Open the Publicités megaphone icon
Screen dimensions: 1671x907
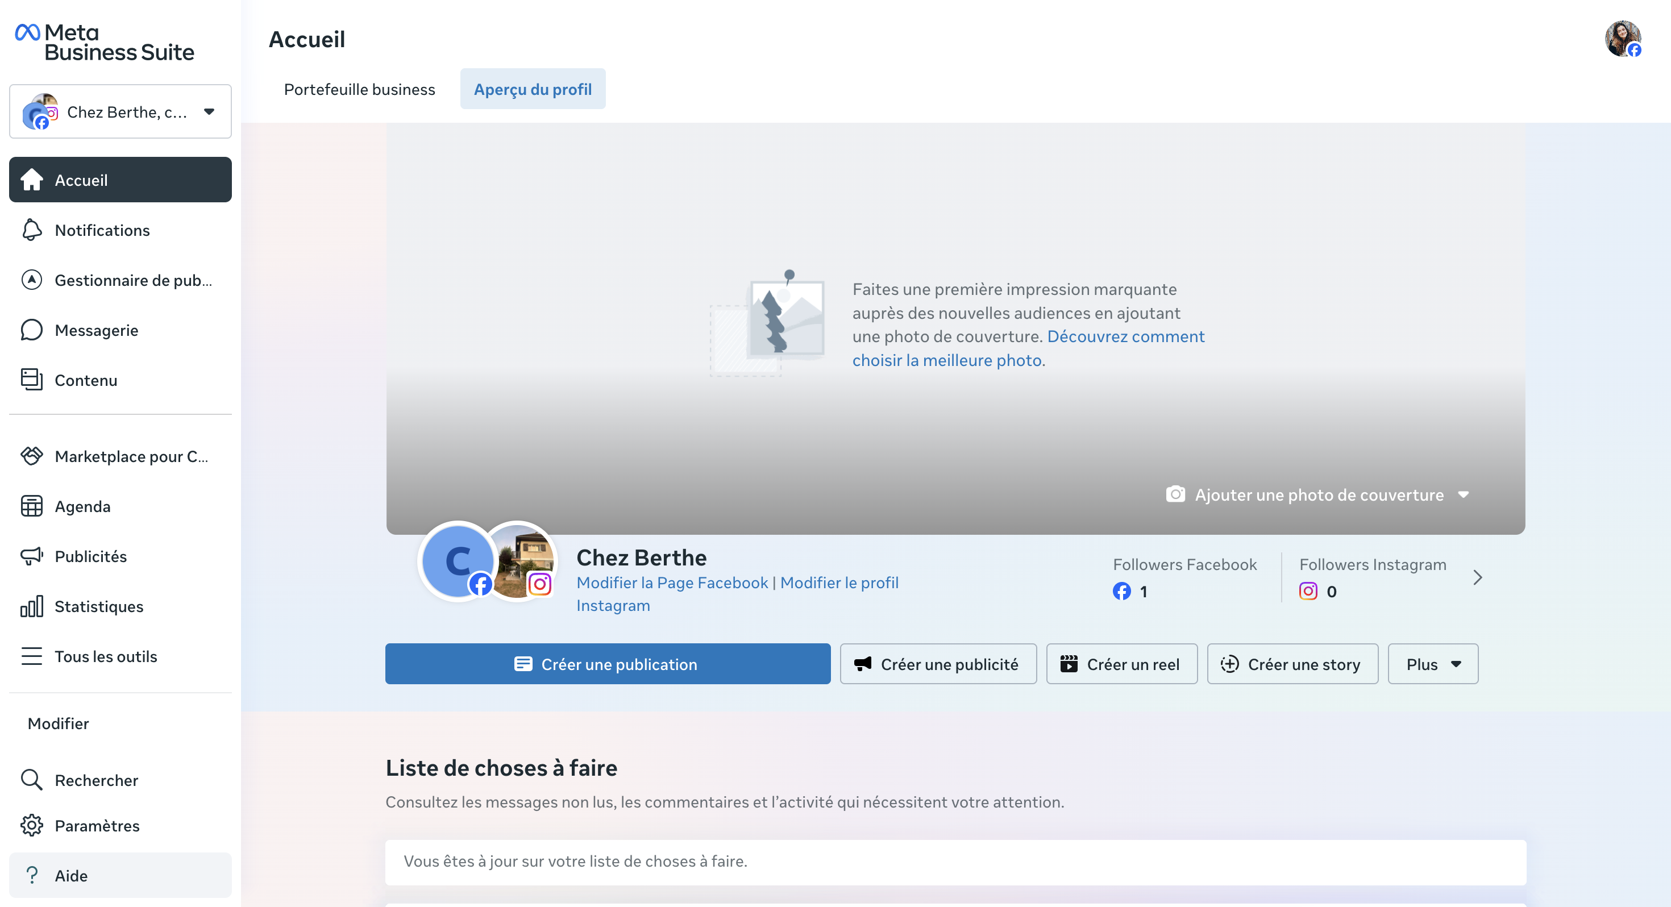[31, 557]
